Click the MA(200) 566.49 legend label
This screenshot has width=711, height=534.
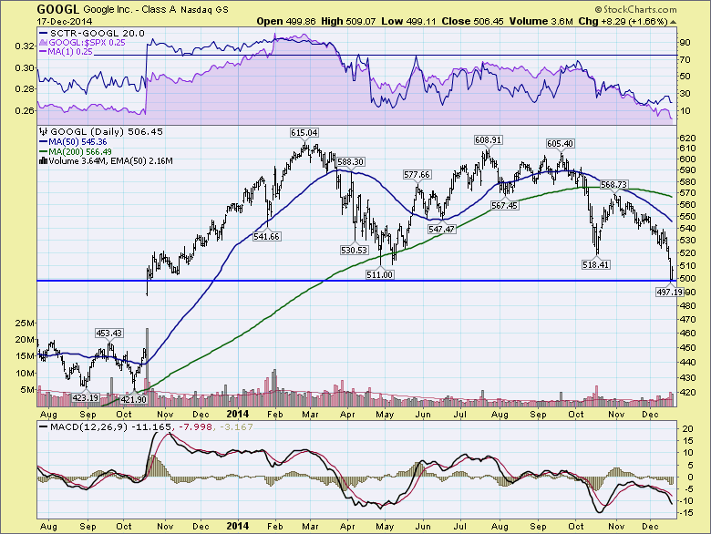pyautogui.click(x=80, y=152)
